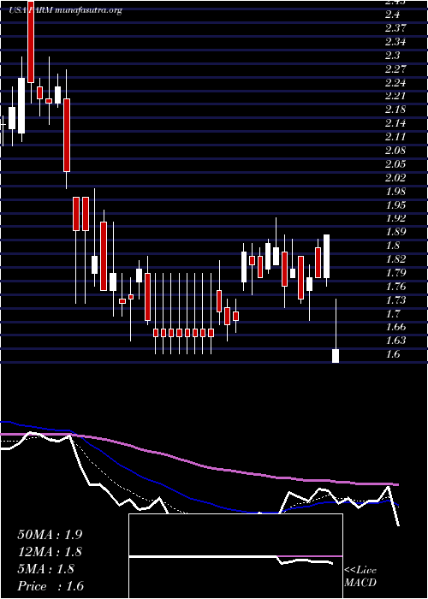This screenshot has width=428, height=599.
Task: Click the 1.73 price axis label
Action: [395, 300]
